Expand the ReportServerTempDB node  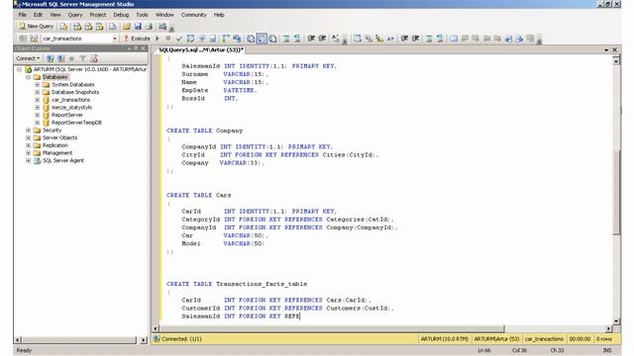pos(38,123)
